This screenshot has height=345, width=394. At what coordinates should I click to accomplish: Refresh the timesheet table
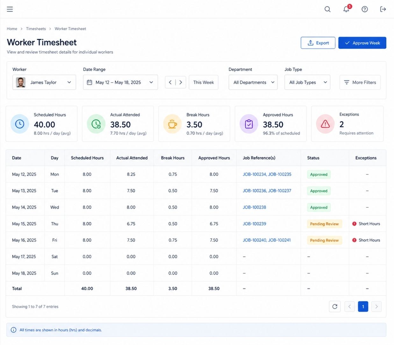335,307
